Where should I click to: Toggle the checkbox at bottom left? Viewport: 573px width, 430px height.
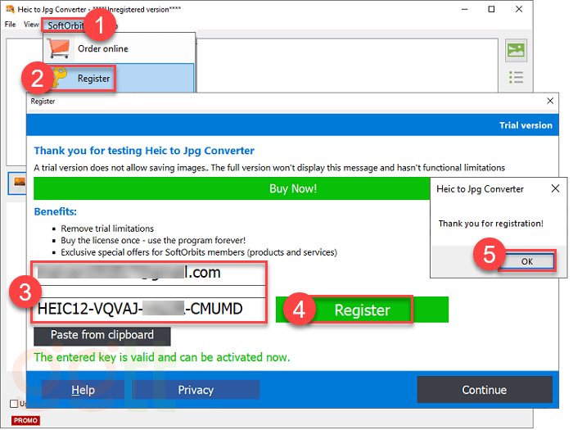13,404
